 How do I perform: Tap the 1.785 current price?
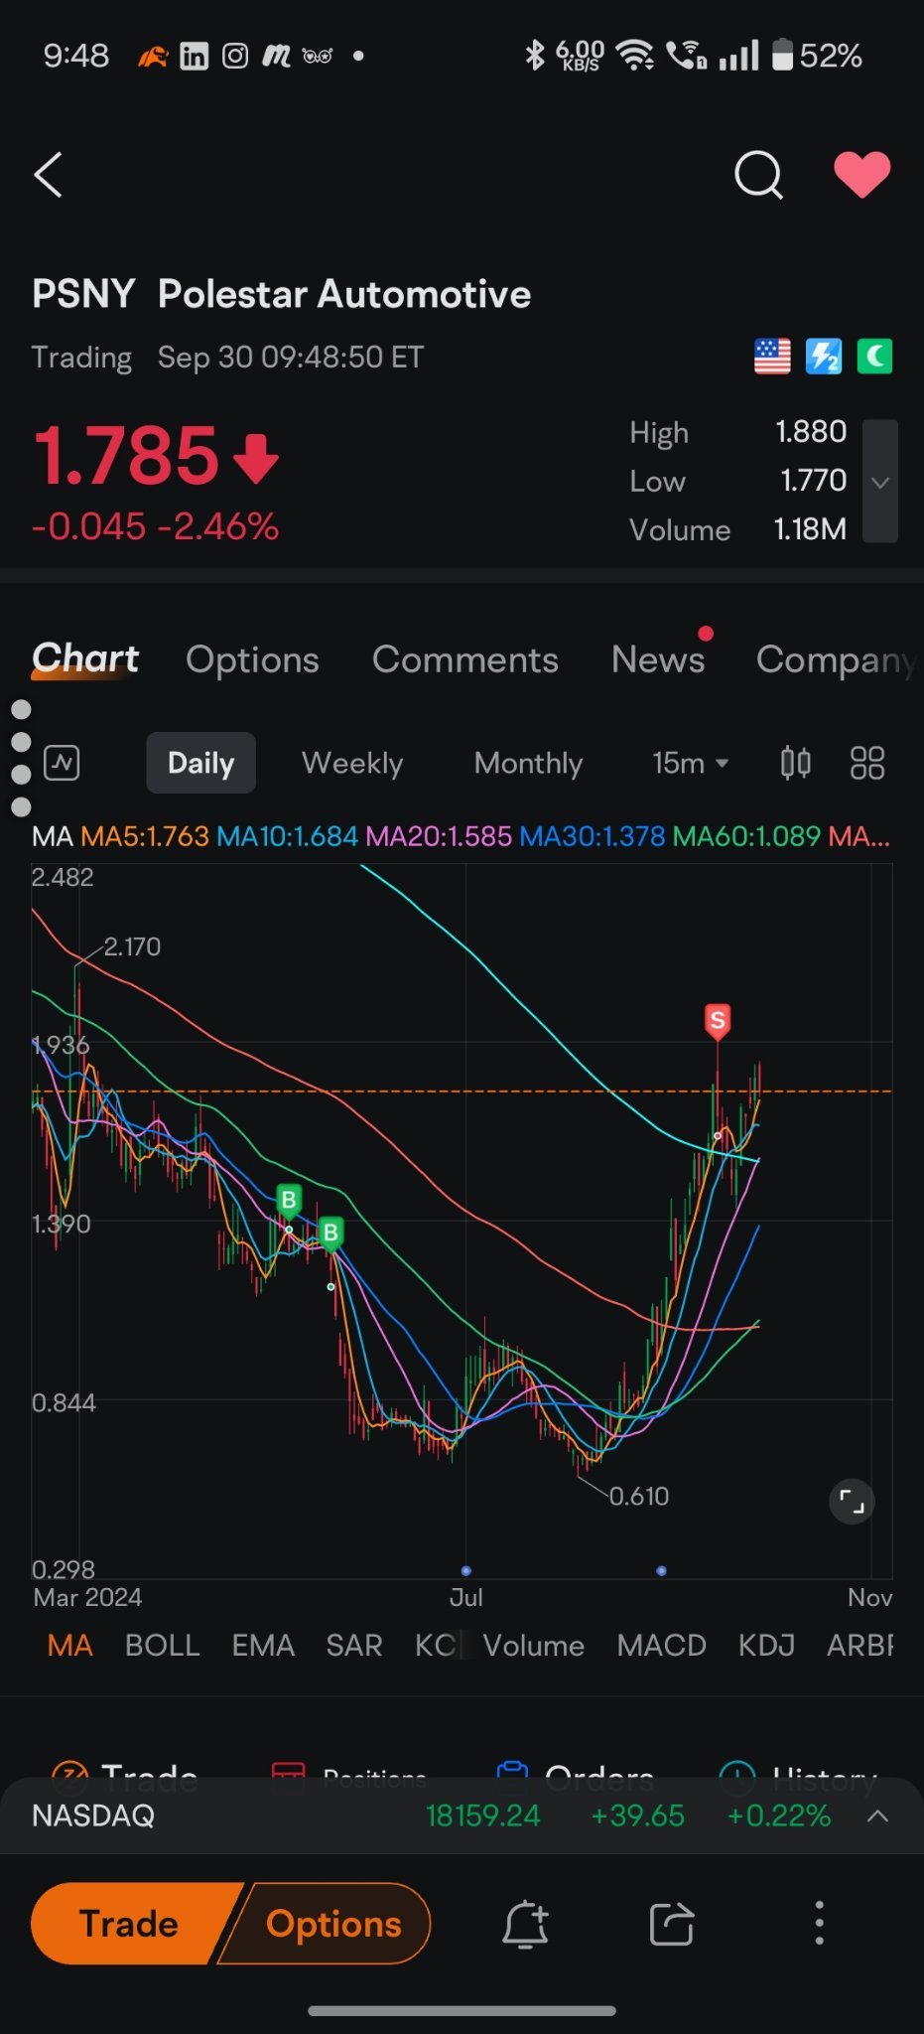(125, 456)
